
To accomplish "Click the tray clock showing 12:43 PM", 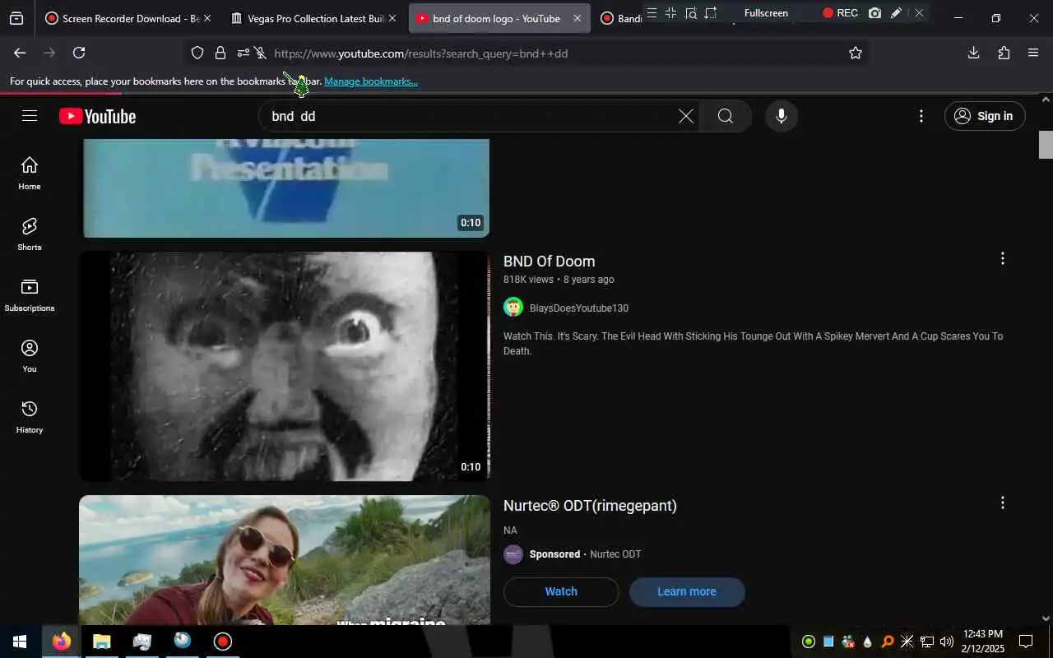I will [982, 642].
